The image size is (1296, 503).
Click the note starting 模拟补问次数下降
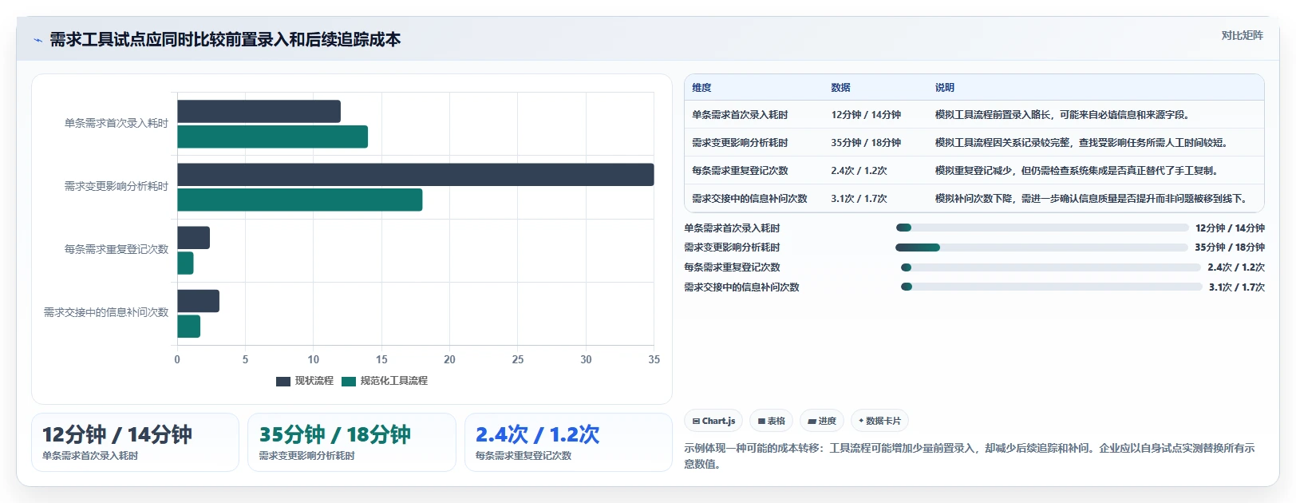(x=1091, y=199)
